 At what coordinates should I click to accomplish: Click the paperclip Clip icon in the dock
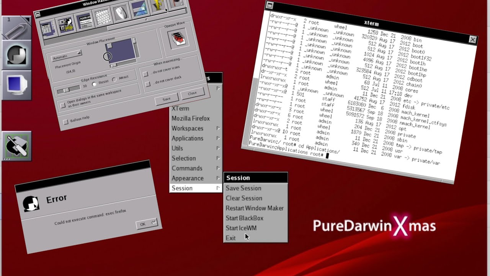tap(16, 28)
